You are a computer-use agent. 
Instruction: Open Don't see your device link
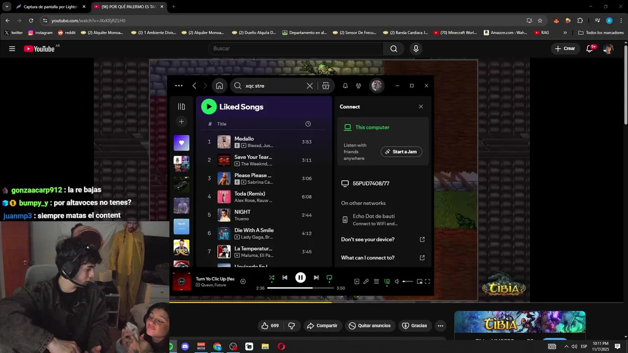383,240
